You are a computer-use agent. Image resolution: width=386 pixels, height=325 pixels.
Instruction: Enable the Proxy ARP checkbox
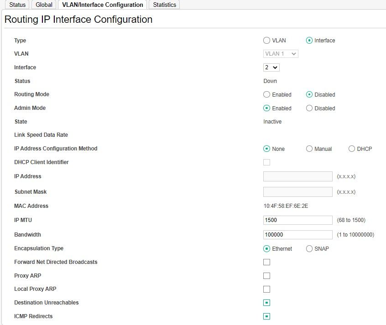pos(266,276)
